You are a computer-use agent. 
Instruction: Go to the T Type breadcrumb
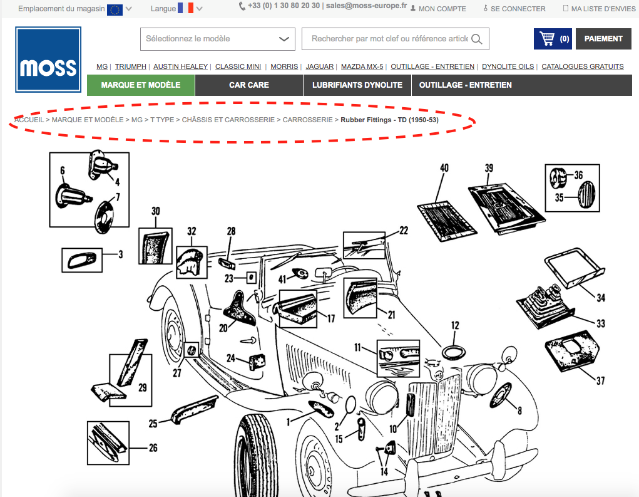click(162, 120)
